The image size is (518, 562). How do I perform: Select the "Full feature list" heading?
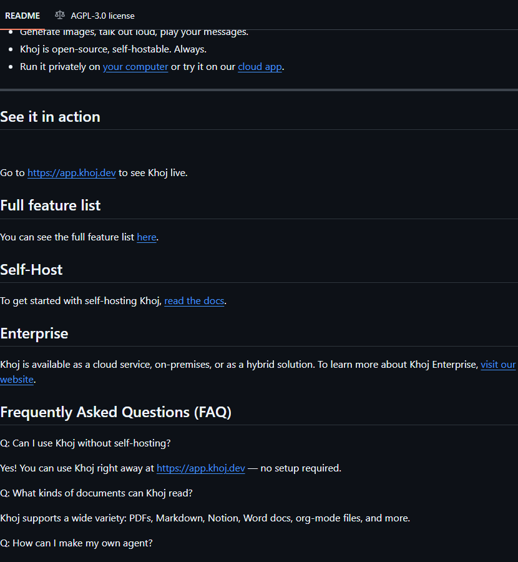click(x=50, y=205)
